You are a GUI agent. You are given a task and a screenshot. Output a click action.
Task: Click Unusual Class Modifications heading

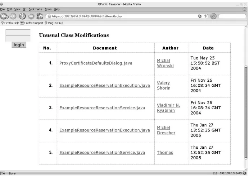click(74, 35)
